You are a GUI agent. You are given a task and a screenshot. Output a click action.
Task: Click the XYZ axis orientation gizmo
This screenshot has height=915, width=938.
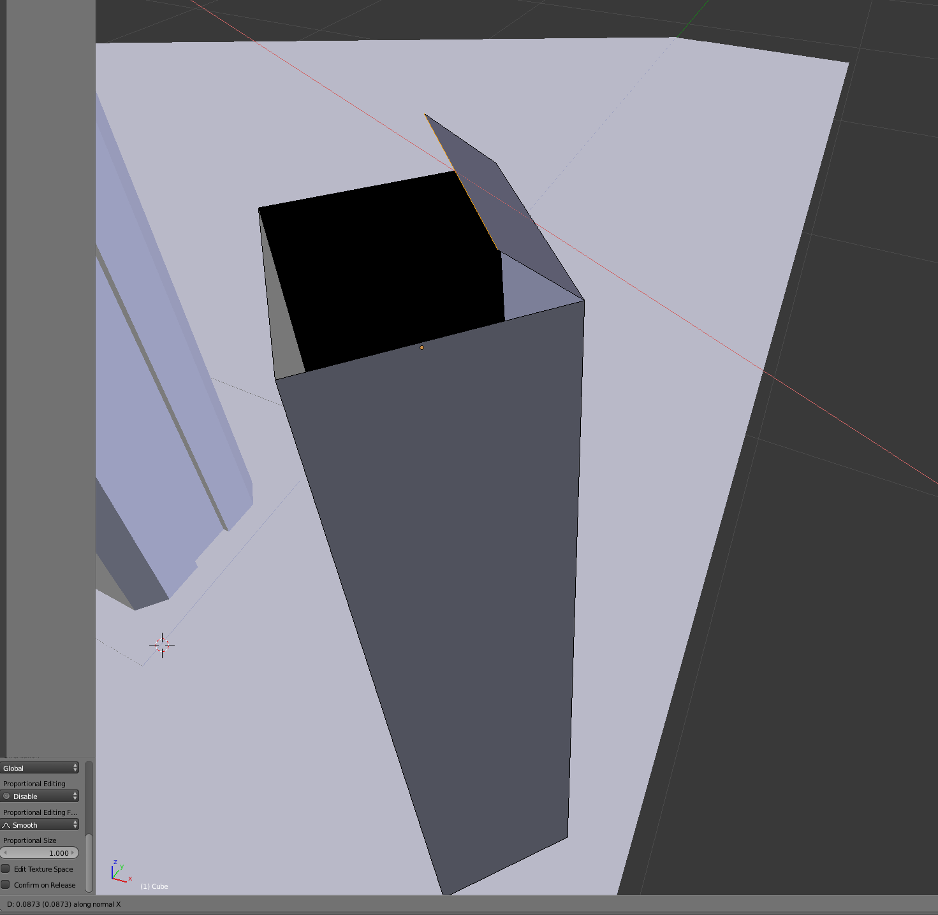click(x=121, y=871)
